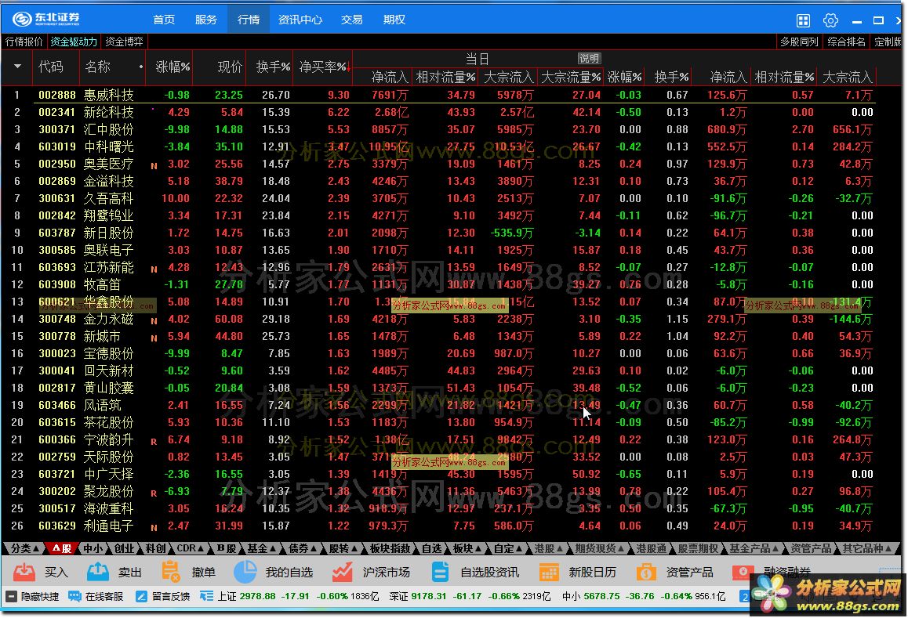Select the 股票期权 bottom tab
The width and height of the screenshot is (908, 618).
coord(698,548)
